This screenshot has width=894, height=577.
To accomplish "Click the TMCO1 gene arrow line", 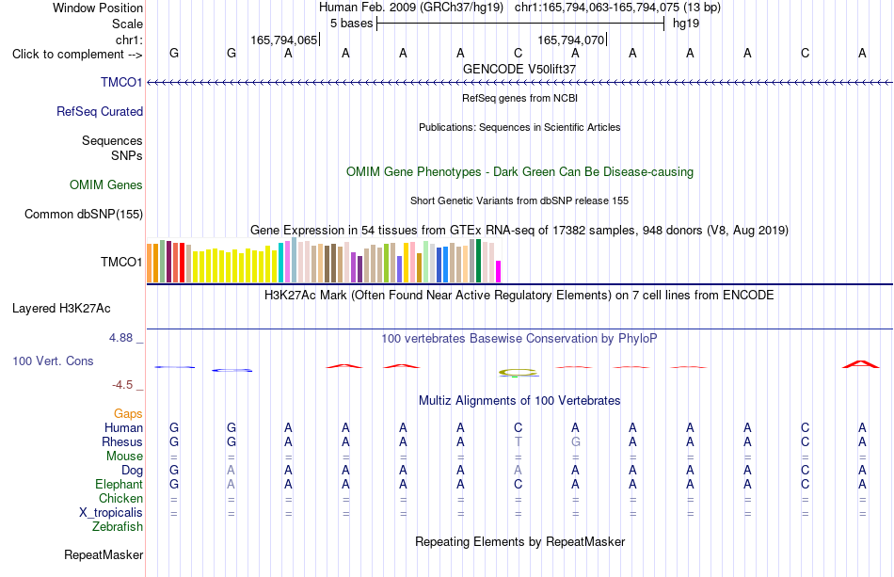I will (x=519, y=83).
